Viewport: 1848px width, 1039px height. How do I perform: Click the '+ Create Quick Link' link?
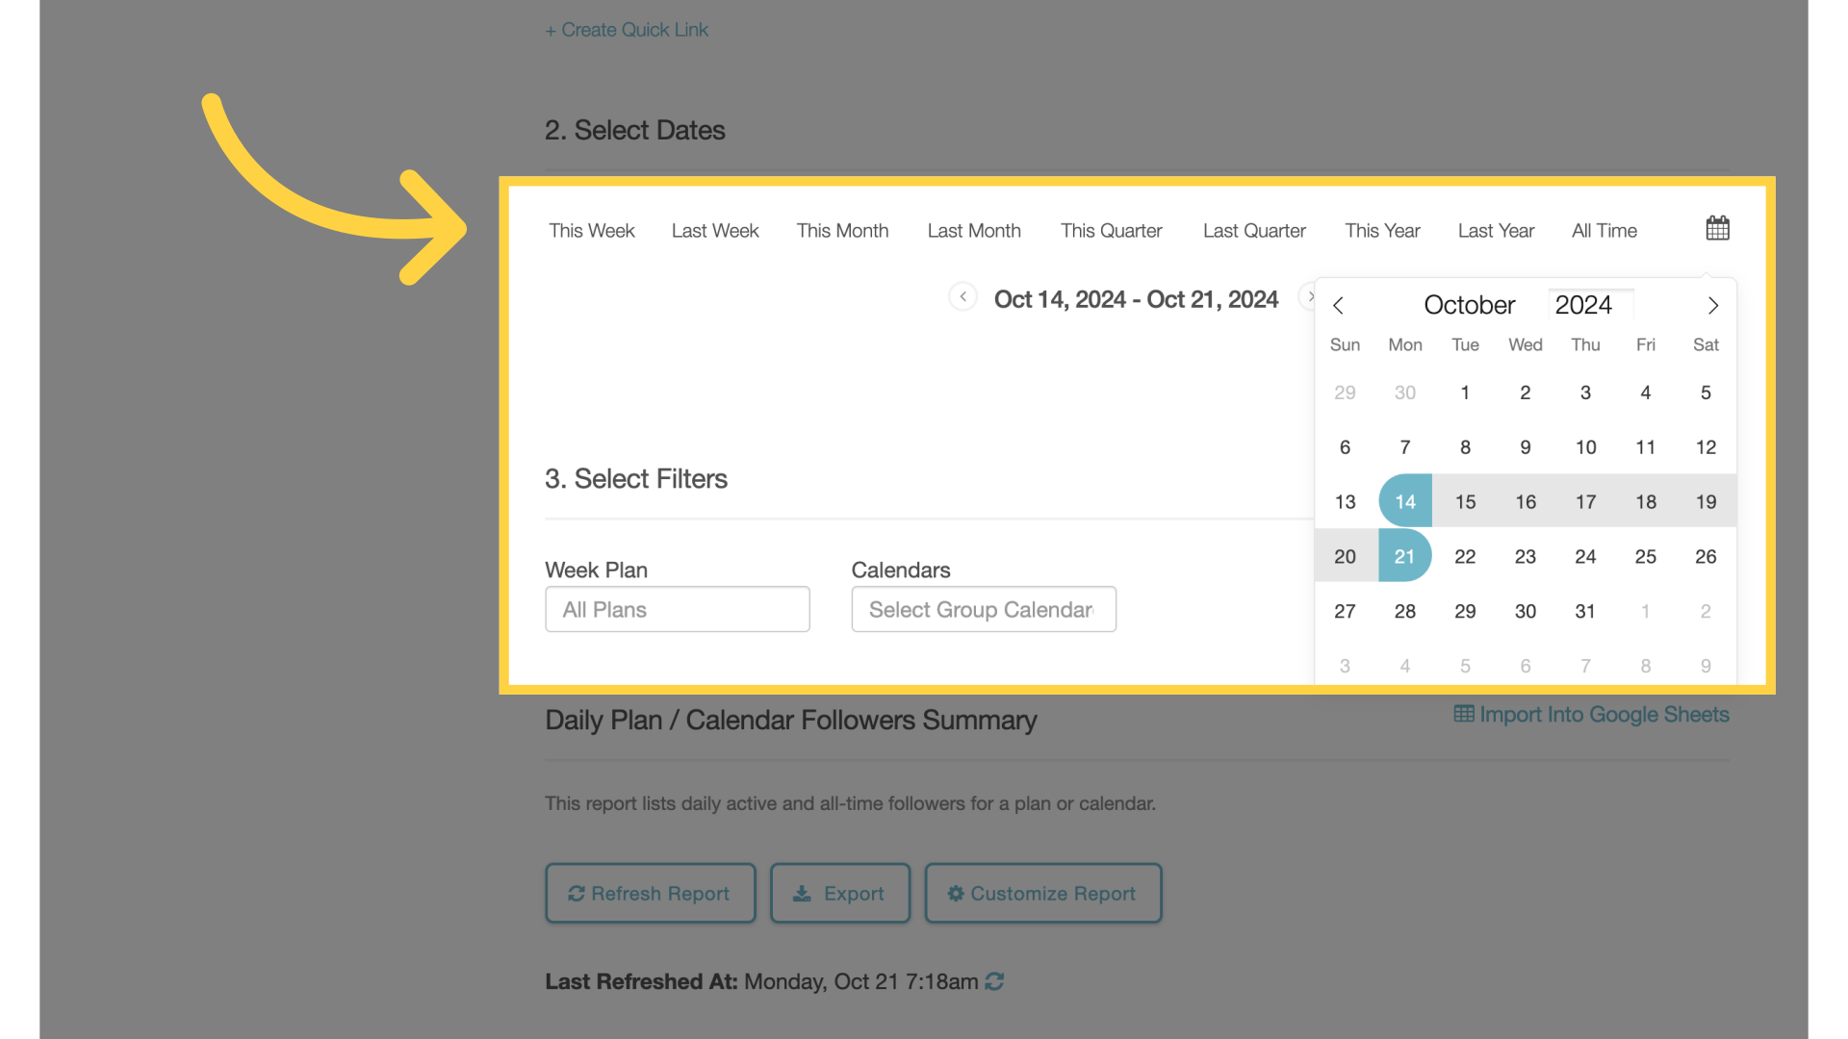tap(625, 28)
